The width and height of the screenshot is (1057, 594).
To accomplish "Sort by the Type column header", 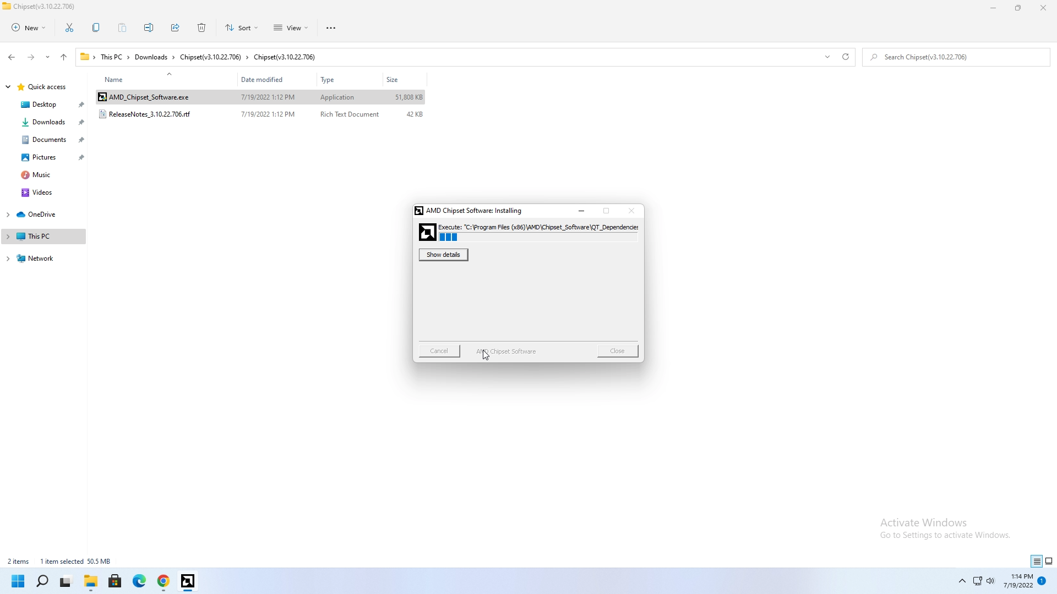I will 350,80.
